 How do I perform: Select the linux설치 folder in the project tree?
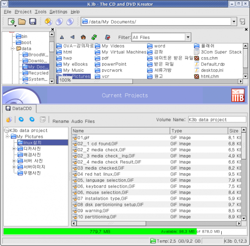pos(42,142)
